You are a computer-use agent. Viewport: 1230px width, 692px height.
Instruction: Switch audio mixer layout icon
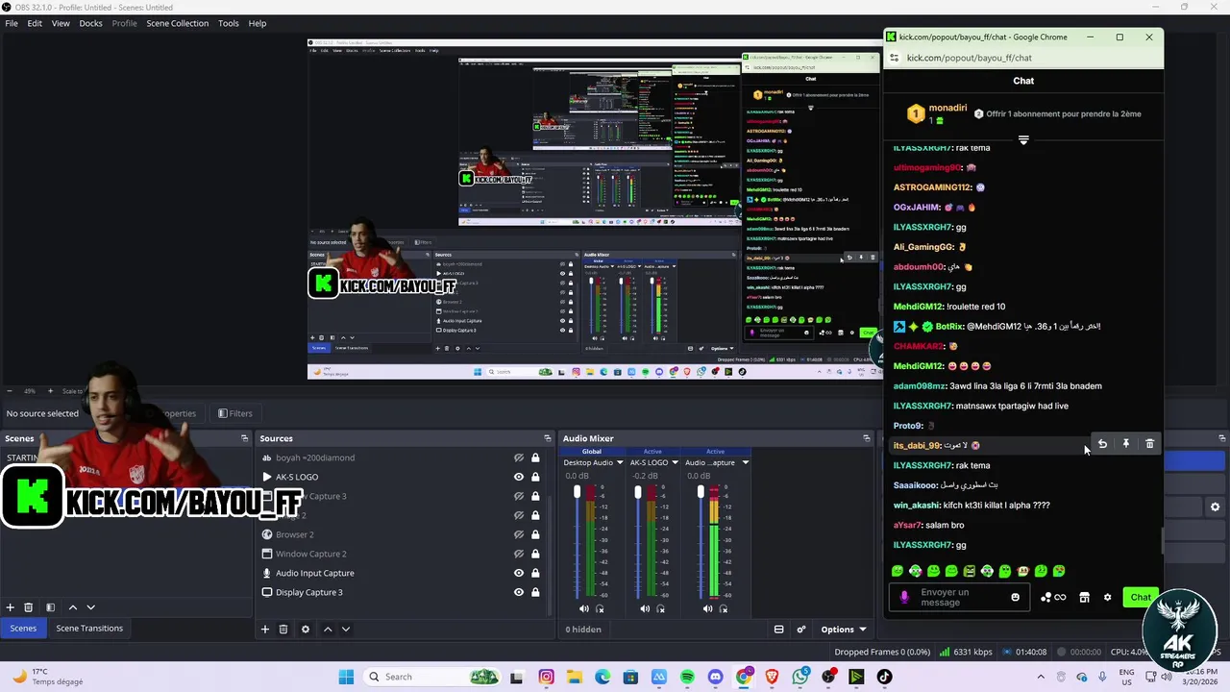[779, 630]
